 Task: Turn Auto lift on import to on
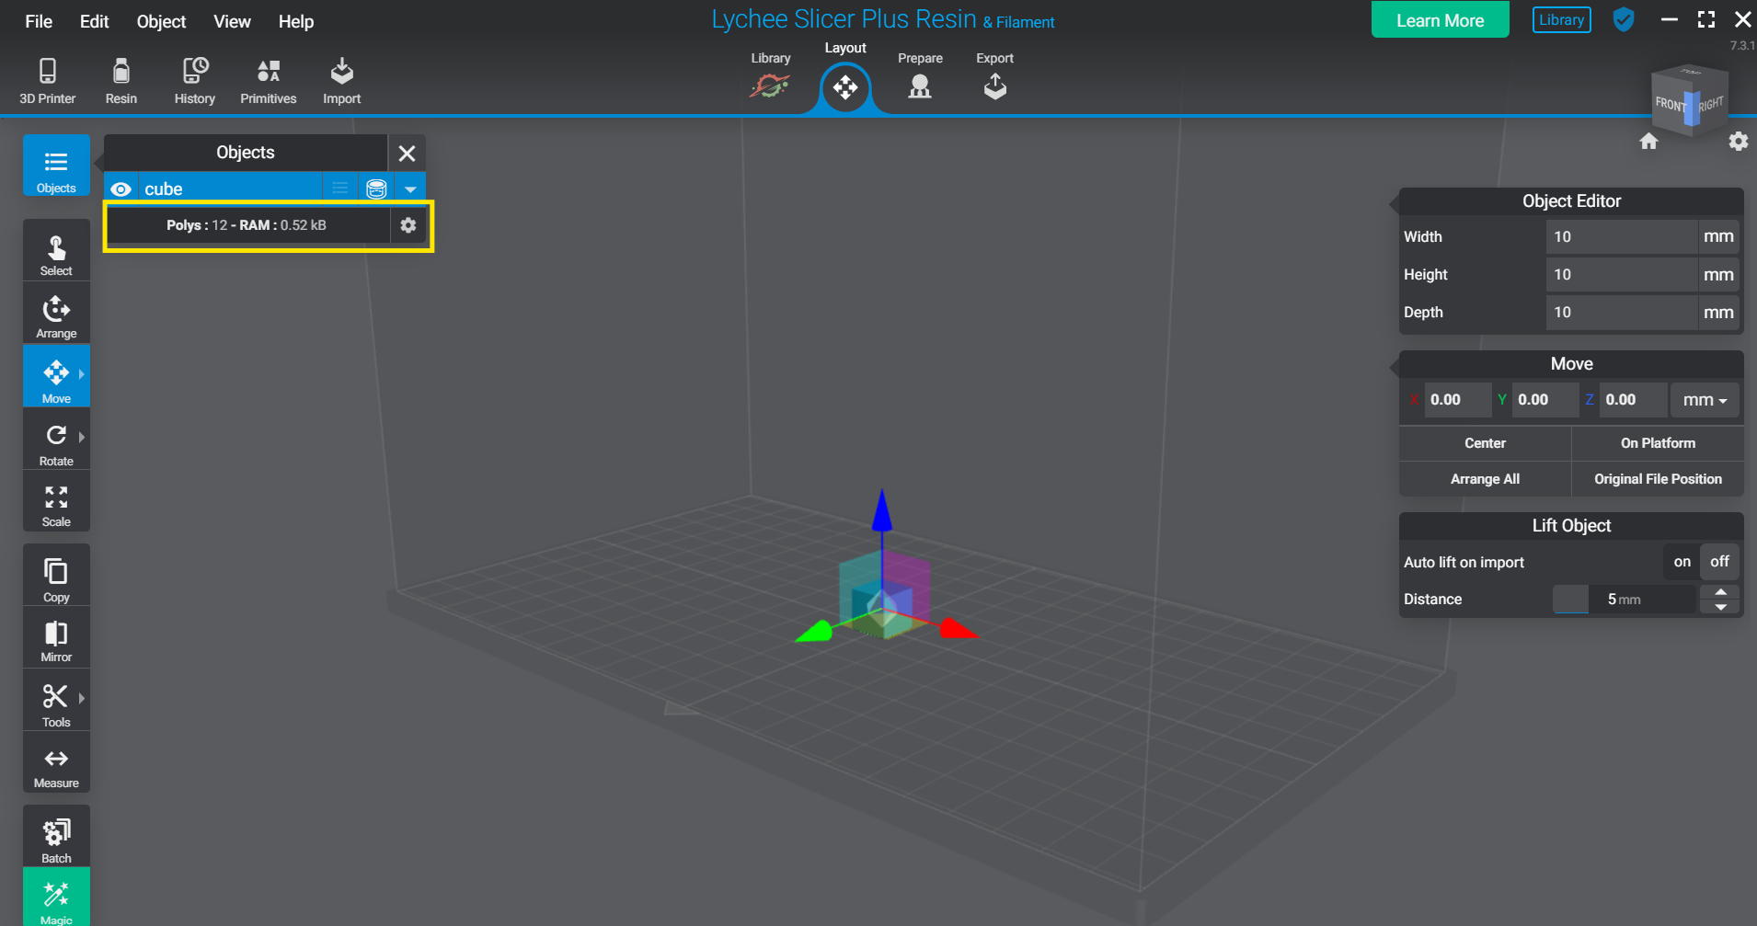pos(1682,562)
